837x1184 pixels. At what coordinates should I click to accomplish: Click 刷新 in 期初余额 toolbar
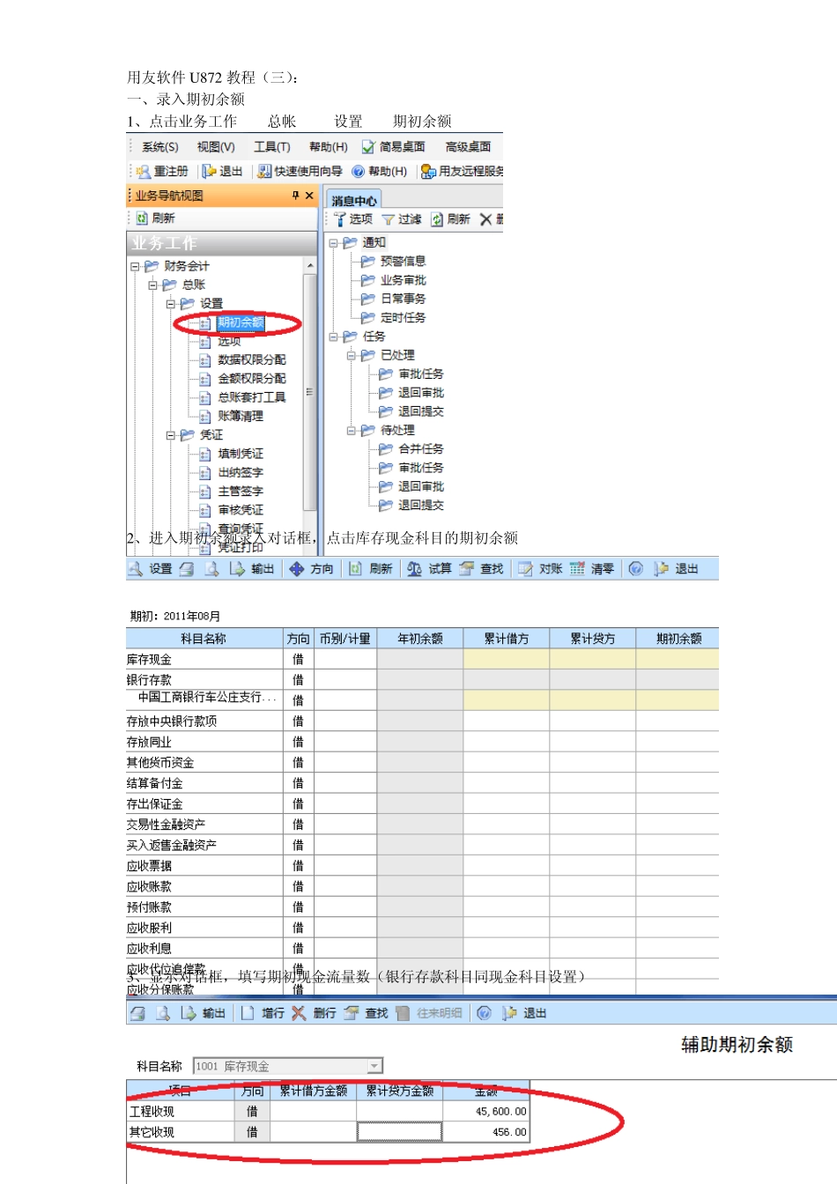click(x=371, y=569)
